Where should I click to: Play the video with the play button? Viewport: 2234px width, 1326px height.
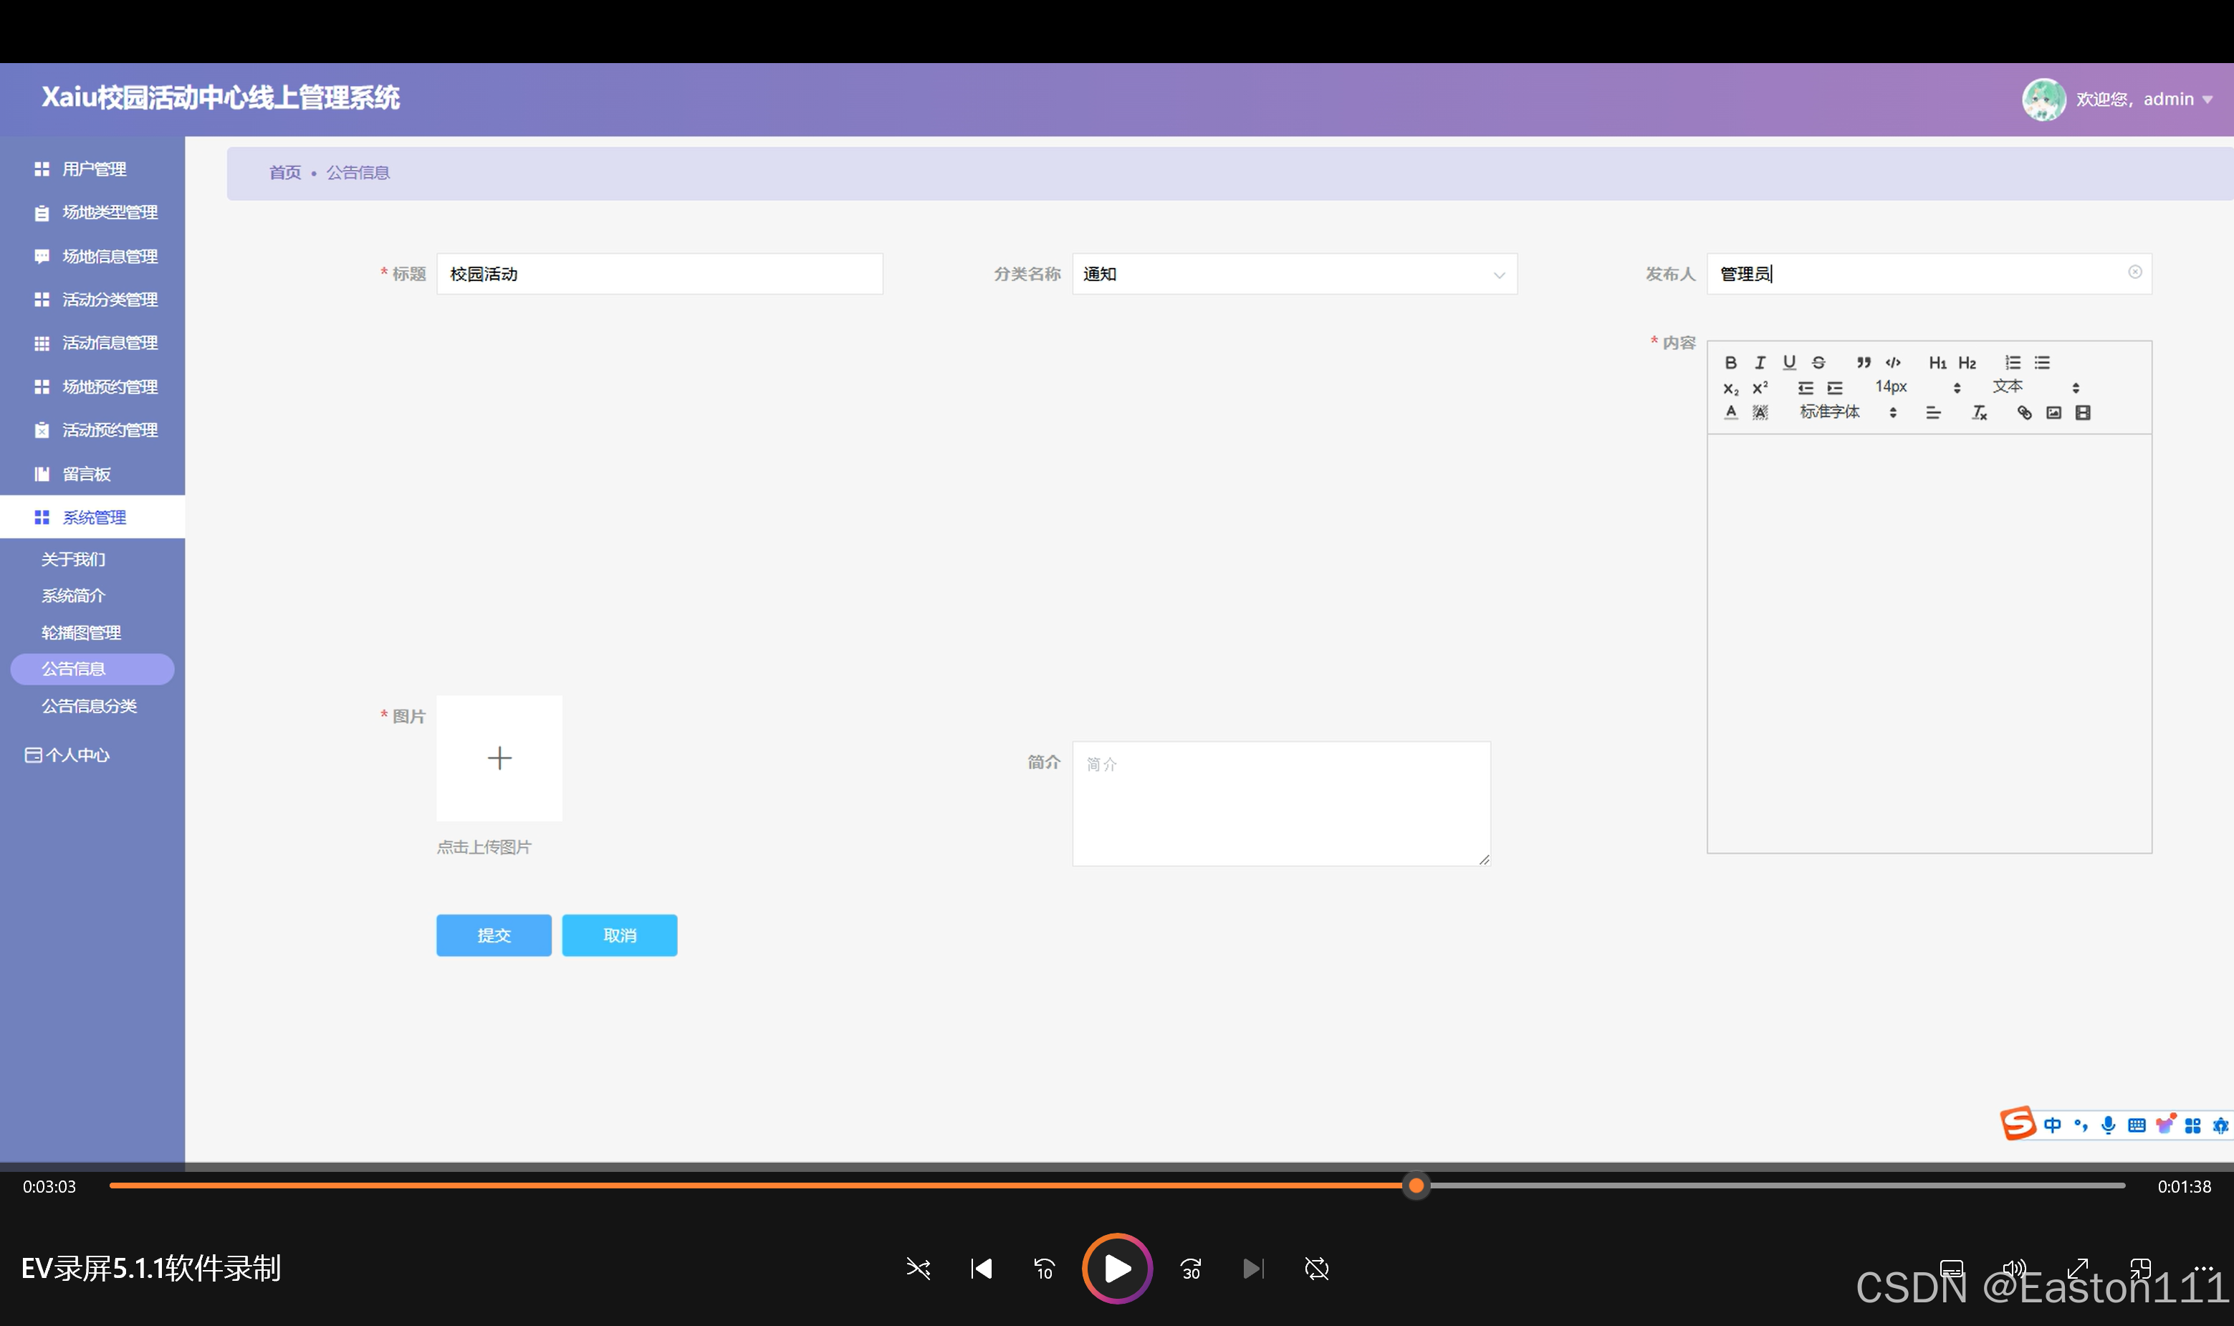1116,1269
